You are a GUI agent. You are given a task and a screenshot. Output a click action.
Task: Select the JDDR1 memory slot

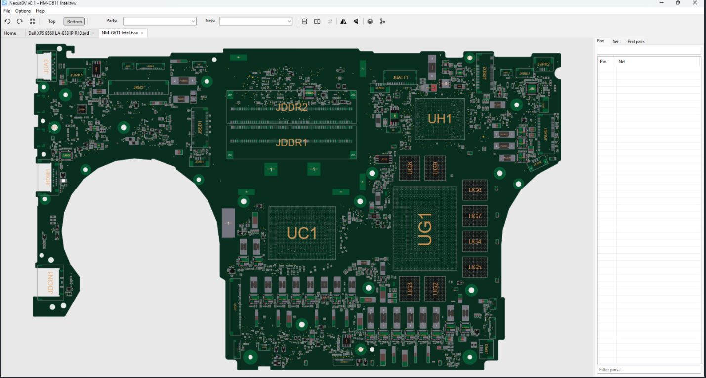click(x=291, y=143)
